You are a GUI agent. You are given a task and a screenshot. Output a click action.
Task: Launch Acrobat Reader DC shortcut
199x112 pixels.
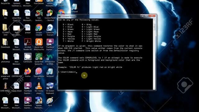28,44
